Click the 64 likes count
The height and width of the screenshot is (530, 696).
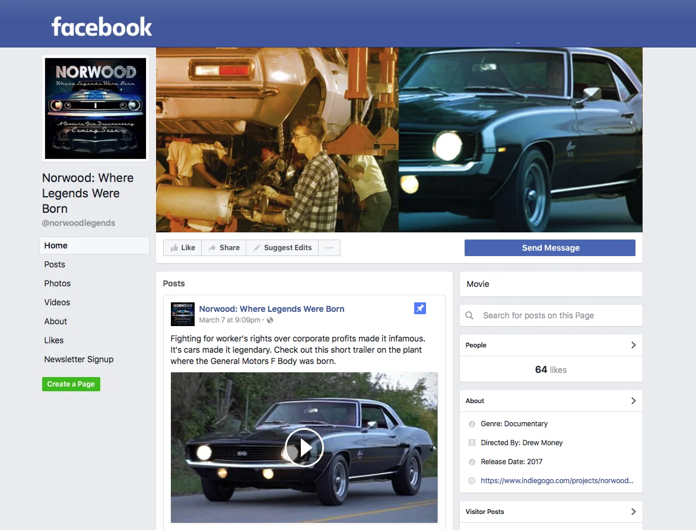click(551, 369)
